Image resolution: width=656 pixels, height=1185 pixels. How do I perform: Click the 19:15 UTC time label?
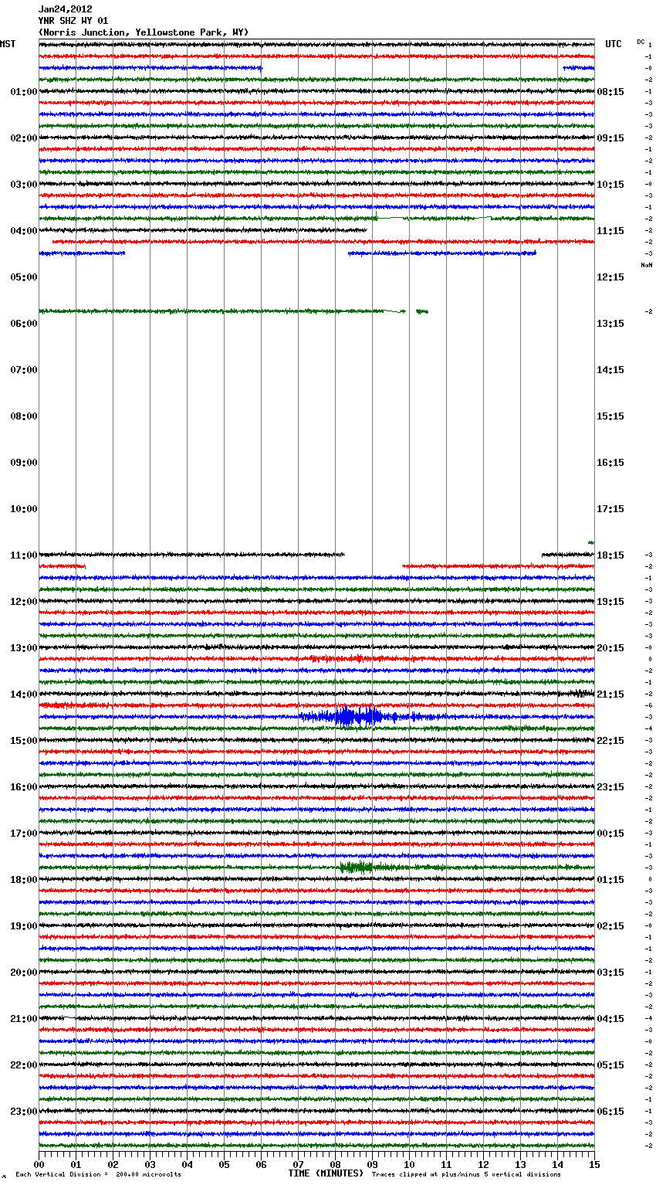click(x=610, y=602)
